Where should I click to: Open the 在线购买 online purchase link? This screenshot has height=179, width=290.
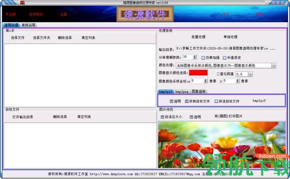(x=36, y=14)
